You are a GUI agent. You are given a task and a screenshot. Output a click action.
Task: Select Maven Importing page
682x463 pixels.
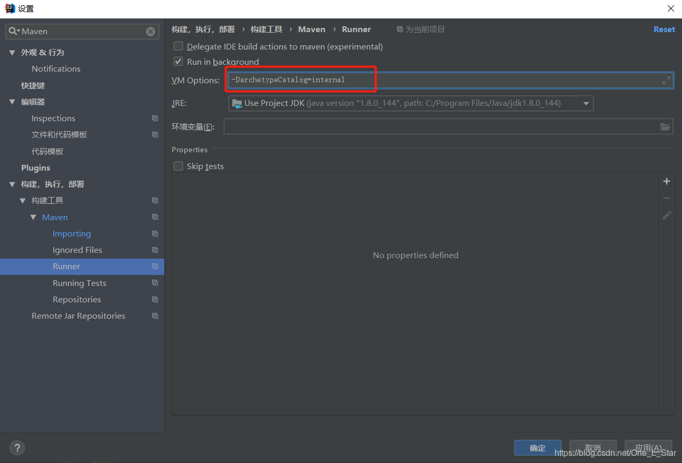click(72, 233)
